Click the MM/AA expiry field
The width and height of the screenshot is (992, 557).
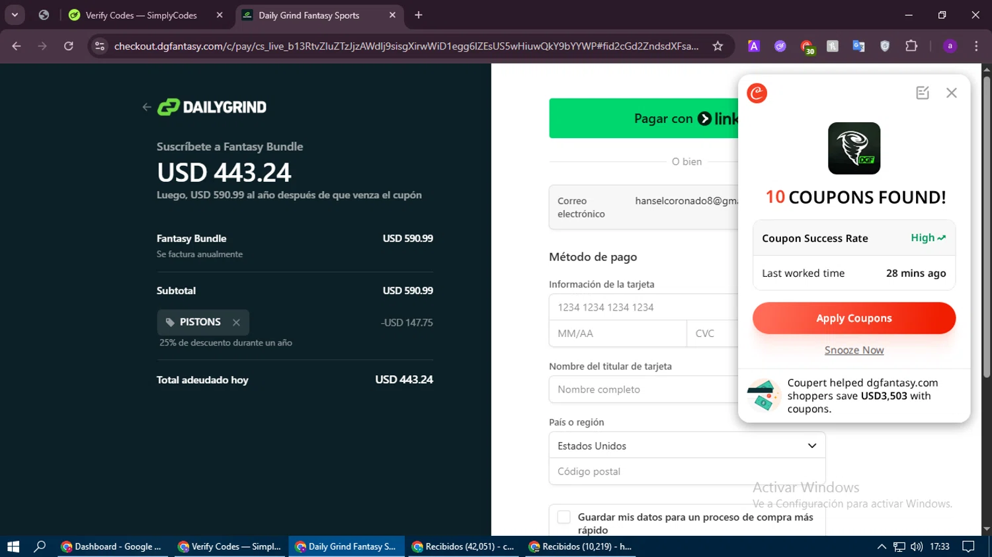618,334
